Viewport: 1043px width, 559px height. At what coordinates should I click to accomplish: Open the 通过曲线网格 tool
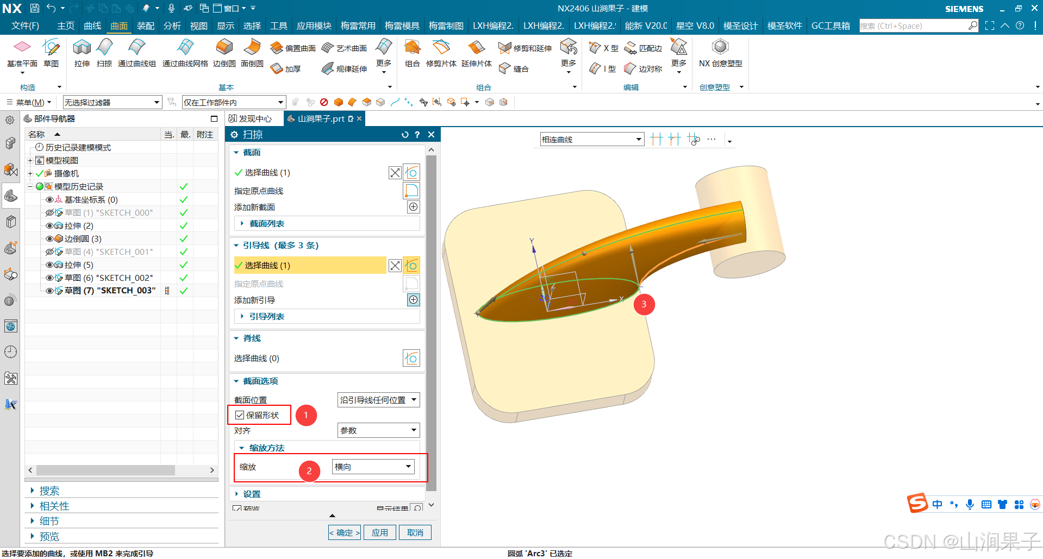185,53
